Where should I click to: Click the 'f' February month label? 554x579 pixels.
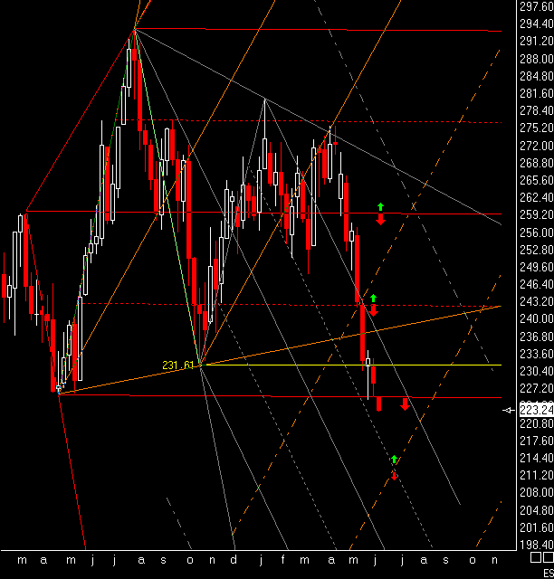[282, 560]
